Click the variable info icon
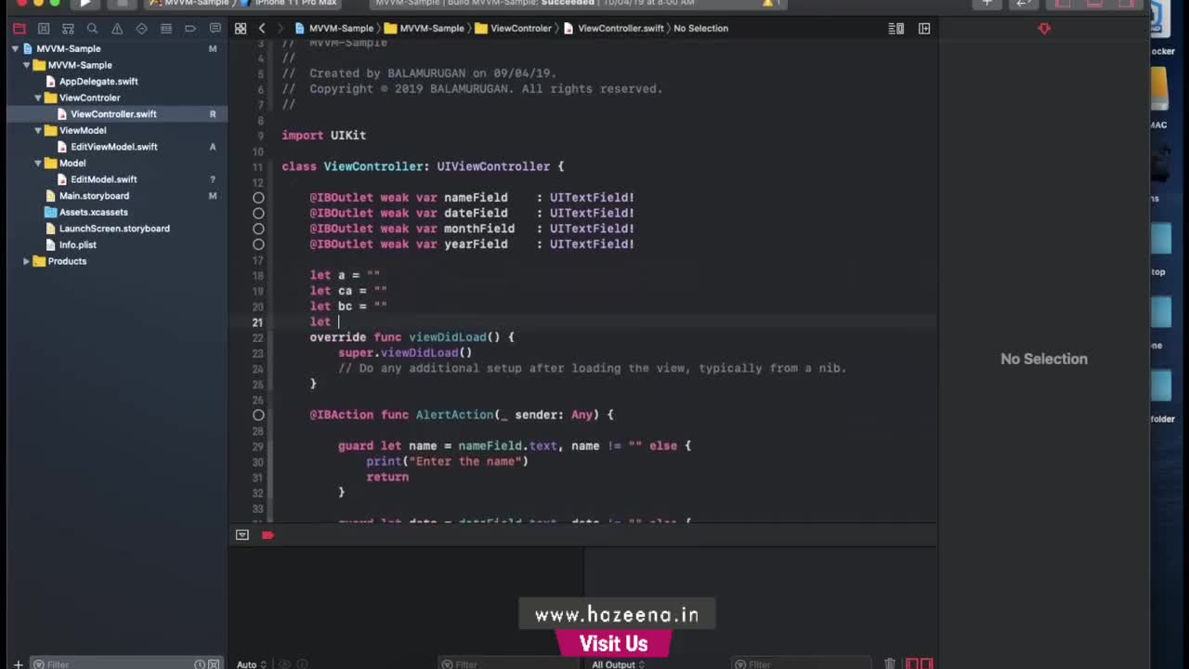The width and height of the screenshot is (1189, 669). pyautogui.click(x=302, y=663)
